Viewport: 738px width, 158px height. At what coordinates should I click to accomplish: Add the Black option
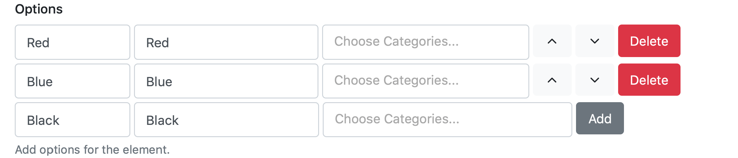(x=600, y=119)
